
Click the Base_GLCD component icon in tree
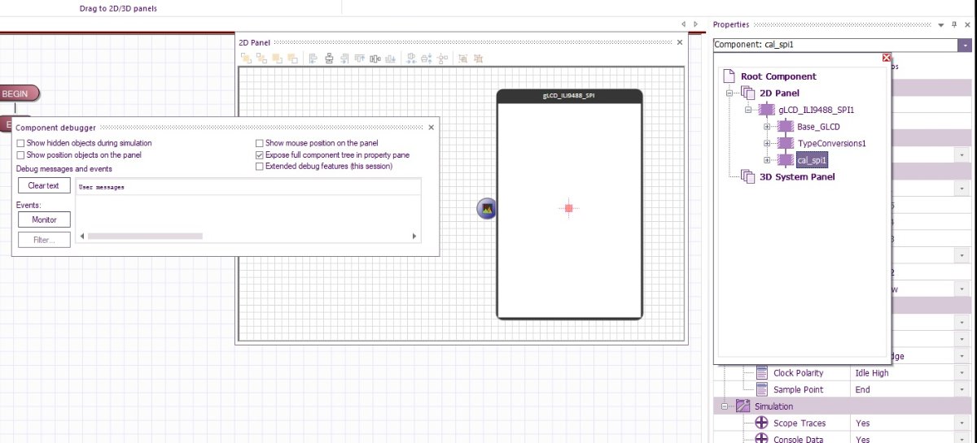pyautogui.click(x=785, y=126)
